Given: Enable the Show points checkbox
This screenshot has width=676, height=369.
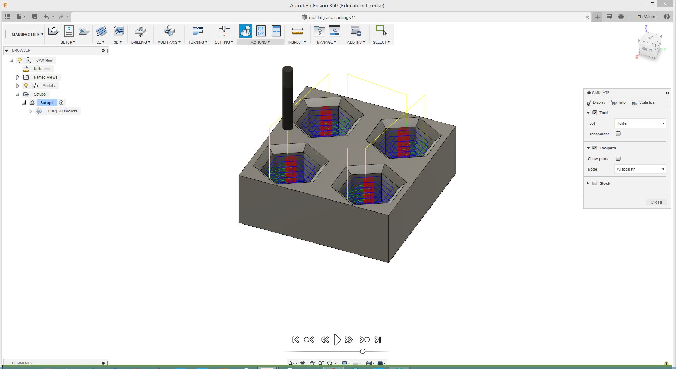Looking at the screenshot, I should point(618,159).
